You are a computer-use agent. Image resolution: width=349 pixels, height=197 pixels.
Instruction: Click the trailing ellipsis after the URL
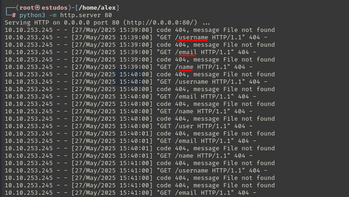tap(206, 24)
